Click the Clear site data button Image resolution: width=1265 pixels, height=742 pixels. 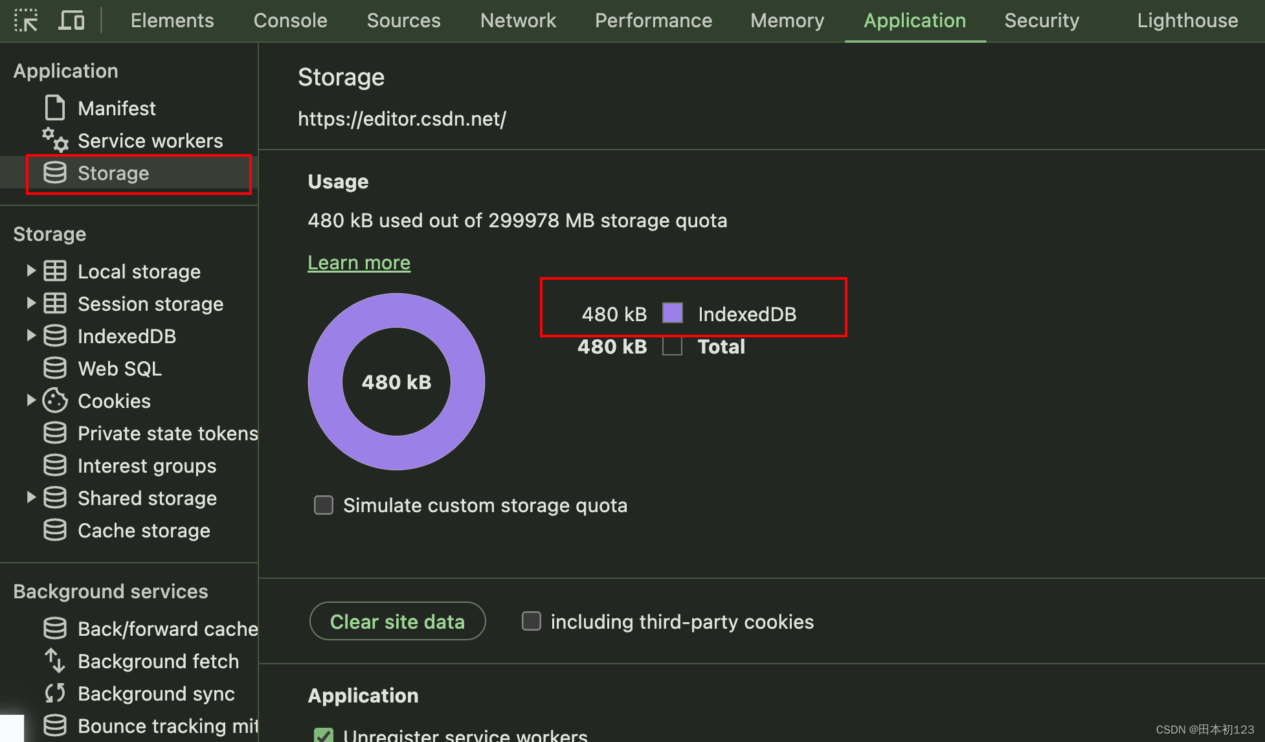397,622
